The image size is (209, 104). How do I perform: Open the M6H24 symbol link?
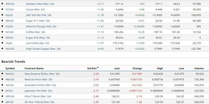[x=10, y=80]
